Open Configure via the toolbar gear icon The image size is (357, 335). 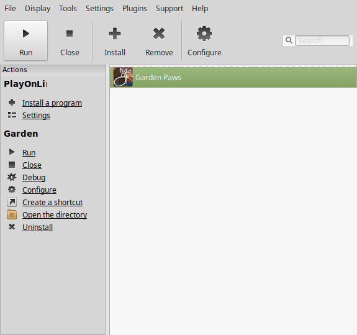204,34
